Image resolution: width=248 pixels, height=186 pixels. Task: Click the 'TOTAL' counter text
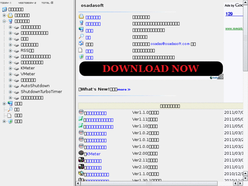pos(47,3)
